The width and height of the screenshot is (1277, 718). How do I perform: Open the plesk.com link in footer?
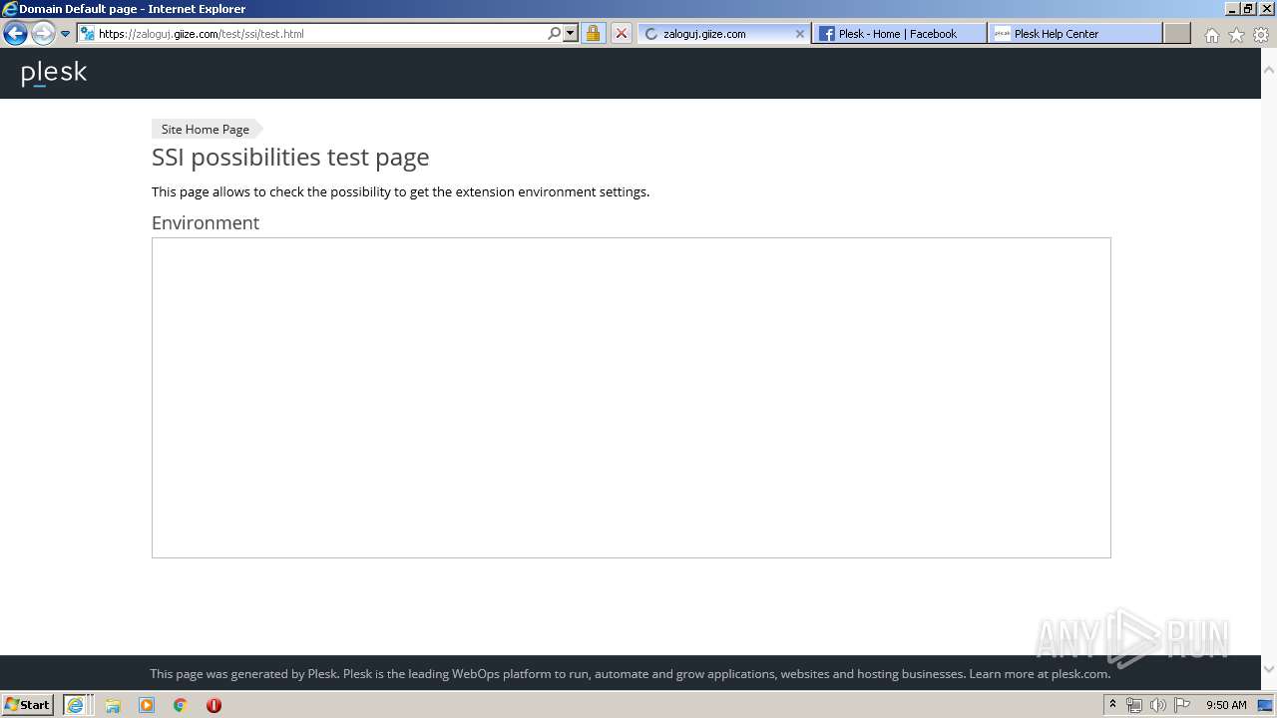[x=1078, y=673]
